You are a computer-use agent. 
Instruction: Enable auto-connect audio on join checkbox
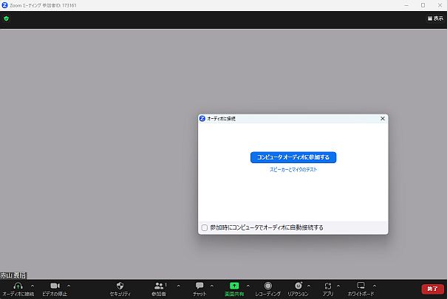[x=205, y=227]
